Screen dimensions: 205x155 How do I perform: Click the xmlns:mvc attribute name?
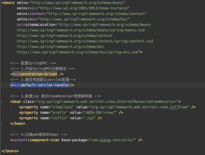[x=26, y=19]
